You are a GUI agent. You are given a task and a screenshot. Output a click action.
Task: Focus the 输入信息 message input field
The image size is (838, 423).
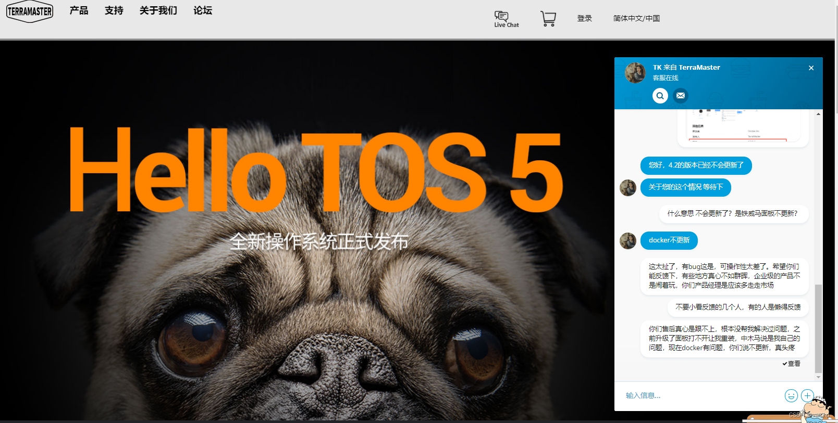tap(701, 396)
